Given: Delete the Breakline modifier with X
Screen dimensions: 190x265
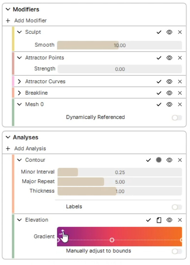Looking at the screenshot, I should coord(180,93).
